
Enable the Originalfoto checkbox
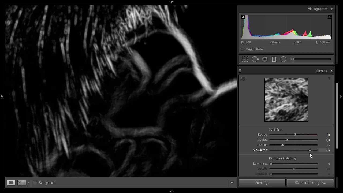pyautogui.click(x=243, y=49)
